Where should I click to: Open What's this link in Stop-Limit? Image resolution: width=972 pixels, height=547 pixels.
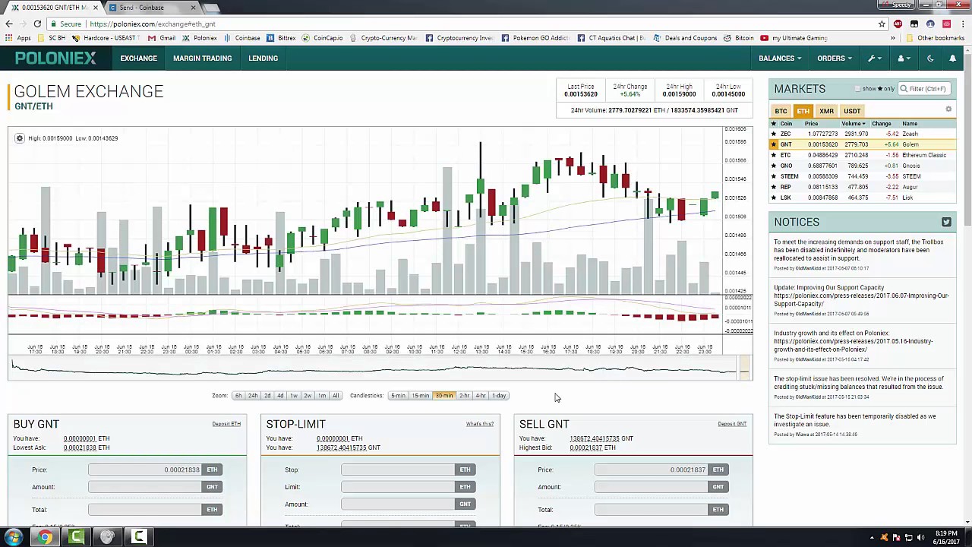(480, 424)
